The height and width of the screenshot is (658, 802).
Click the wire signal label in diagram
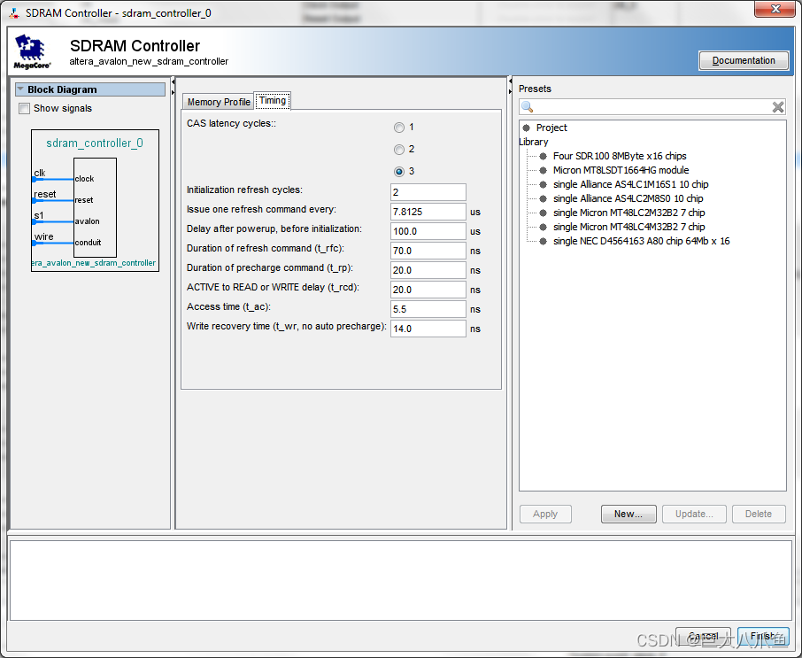43,237
